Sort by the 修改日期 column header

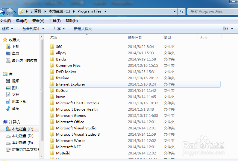click(135, 38)
